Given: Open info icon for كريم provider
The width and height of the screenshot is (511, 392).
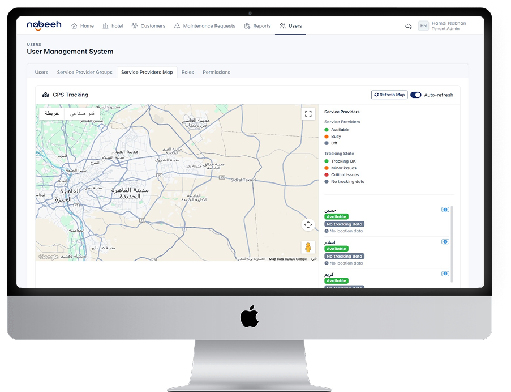Looking at the screenshot, I should 445,274.
